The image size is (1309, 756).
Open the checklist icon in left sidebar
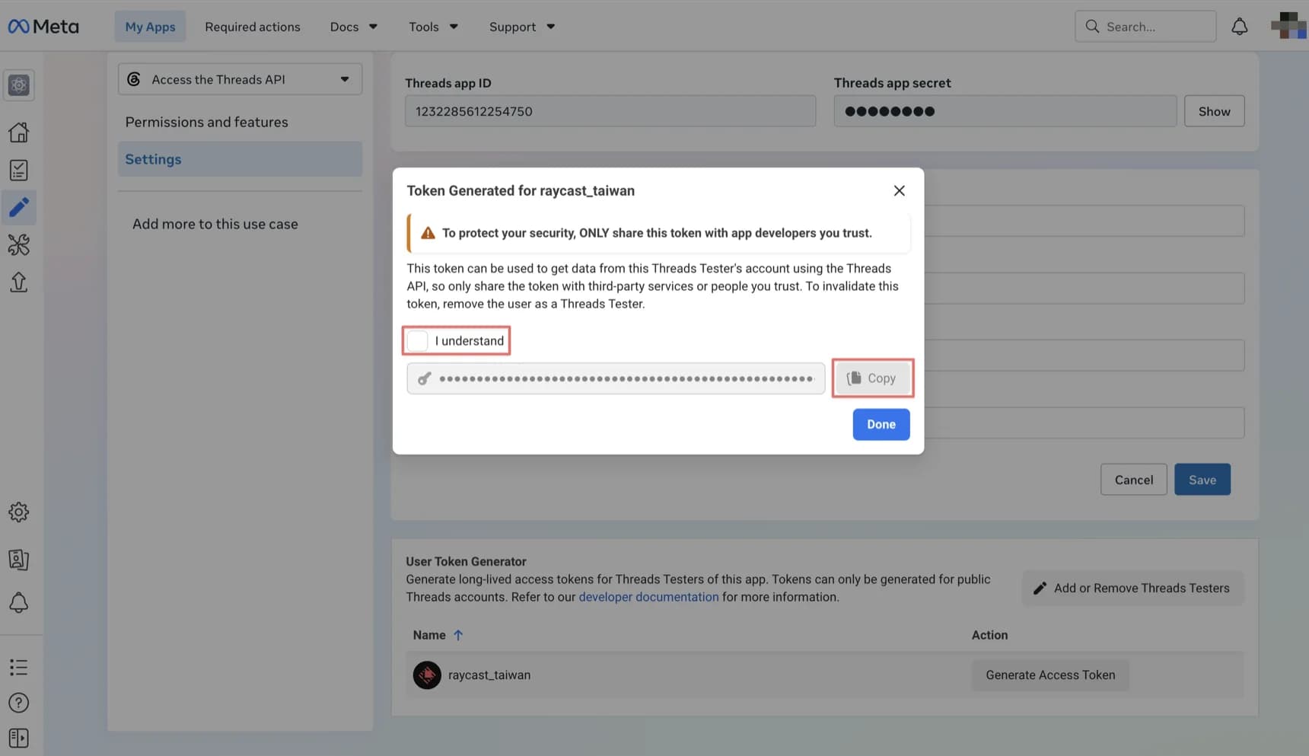pos(18,170)
